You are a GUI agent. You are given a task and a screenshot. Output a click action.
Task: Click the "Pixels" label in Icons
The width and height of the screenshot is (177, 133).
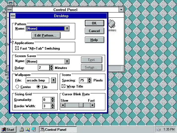98,80
